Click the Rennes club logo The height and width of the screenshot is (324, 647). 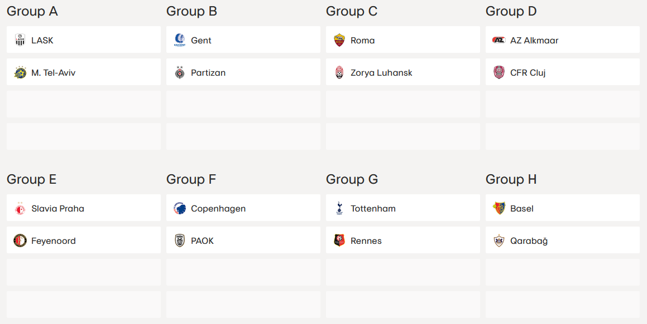pos(339,240)
